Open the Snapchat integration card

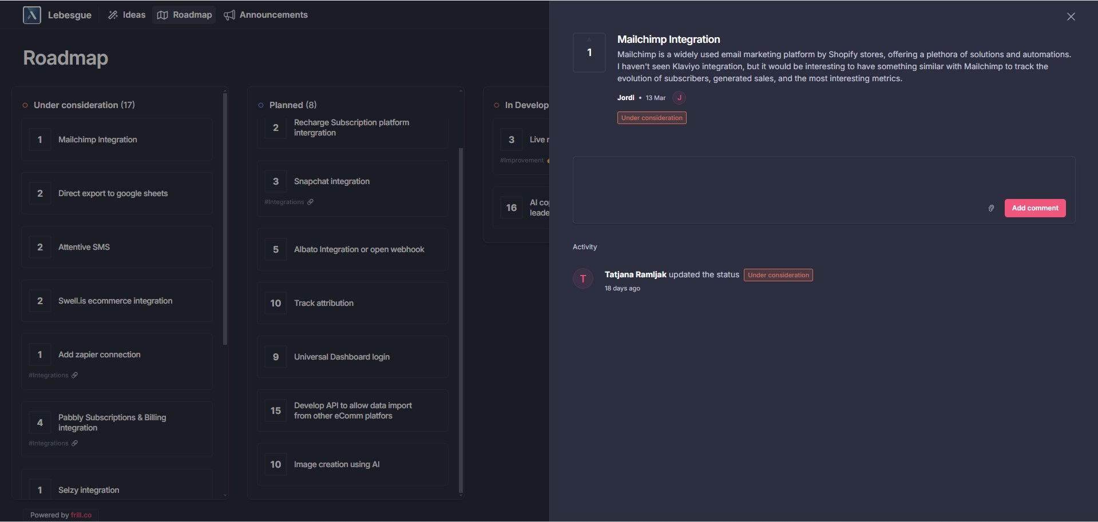[352, 188]
